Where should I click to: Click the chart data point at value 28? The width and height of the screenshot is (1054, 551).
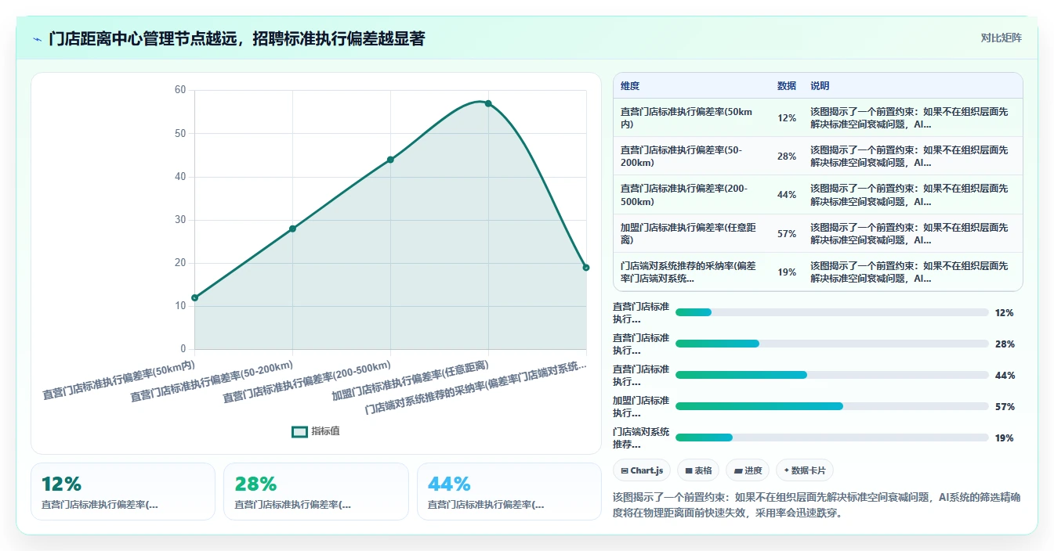[x=292, y=229]
